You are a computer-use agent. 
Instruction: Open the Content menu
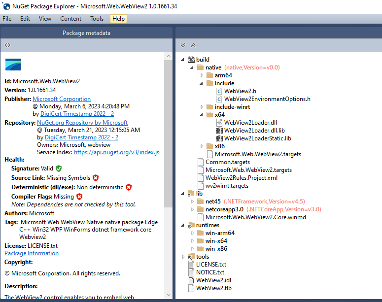(71, 19)
